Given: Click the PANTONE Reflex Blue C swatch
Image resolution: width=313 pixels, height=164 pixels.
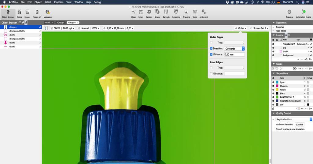Looking at the screenshot, I should coord(277,101).
